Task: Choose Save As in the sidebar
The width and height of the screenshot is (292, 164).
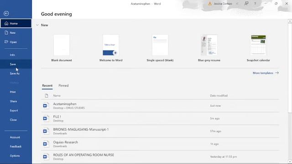Action: pyautogui.click(x=16, y=73)
